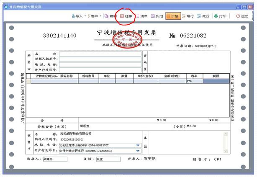This screenshot has height=177, width=257.
Task: Select the 税率 17% cell
Action: point(194,81)
